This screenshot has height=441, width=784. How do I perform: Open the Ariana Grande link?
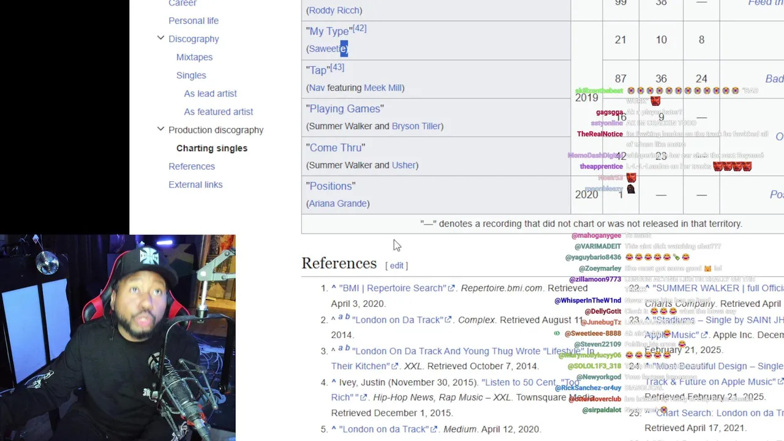coord(338,203)
